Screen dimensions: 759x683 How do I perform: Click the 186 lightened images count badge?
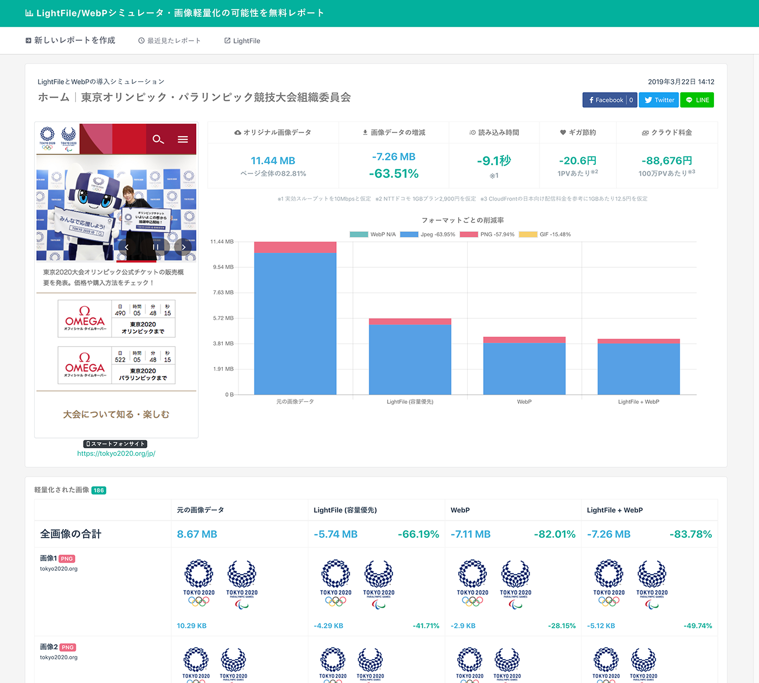click(x=99, y=491)
